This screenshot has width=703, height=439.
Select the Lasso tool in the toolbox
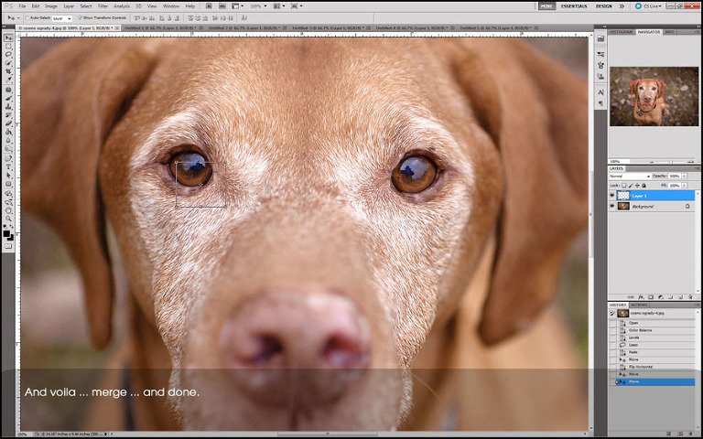9,55
